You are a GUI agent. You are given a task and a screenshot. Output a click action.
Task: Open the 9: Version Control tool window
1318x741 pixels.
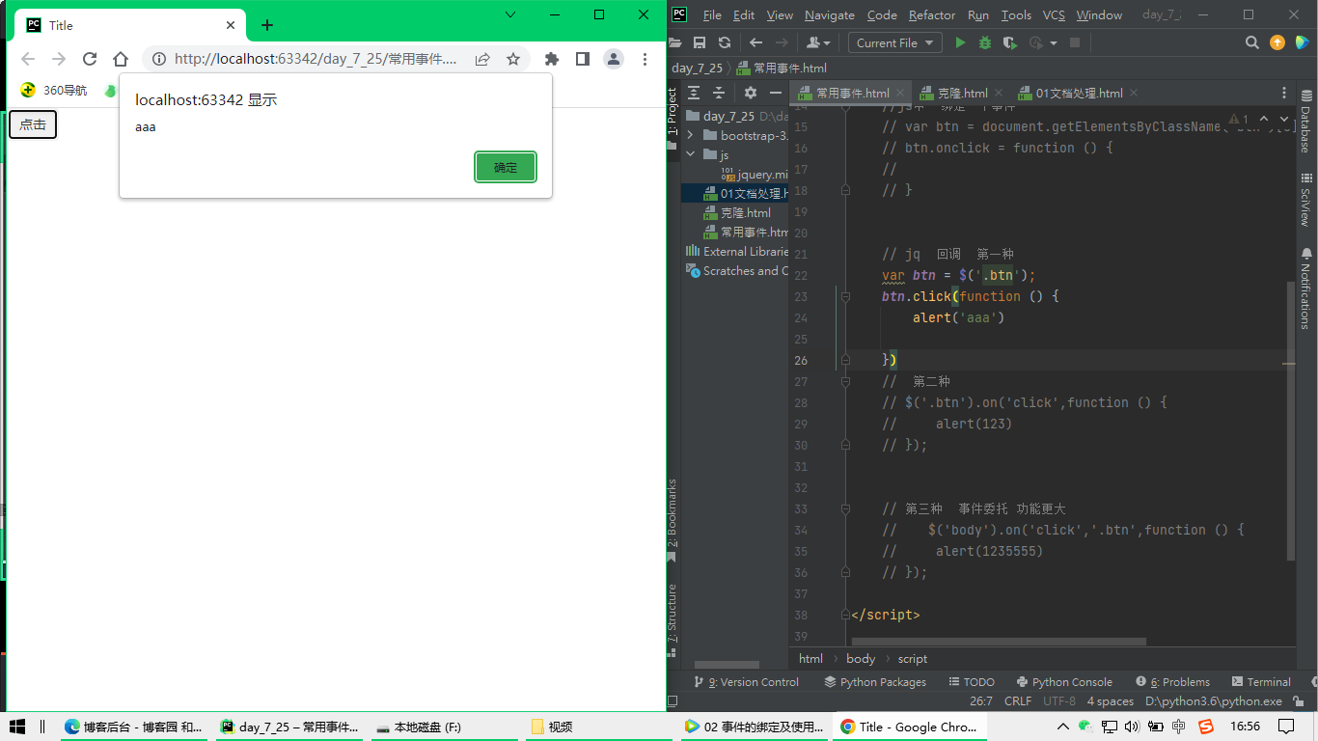[748, 681]
